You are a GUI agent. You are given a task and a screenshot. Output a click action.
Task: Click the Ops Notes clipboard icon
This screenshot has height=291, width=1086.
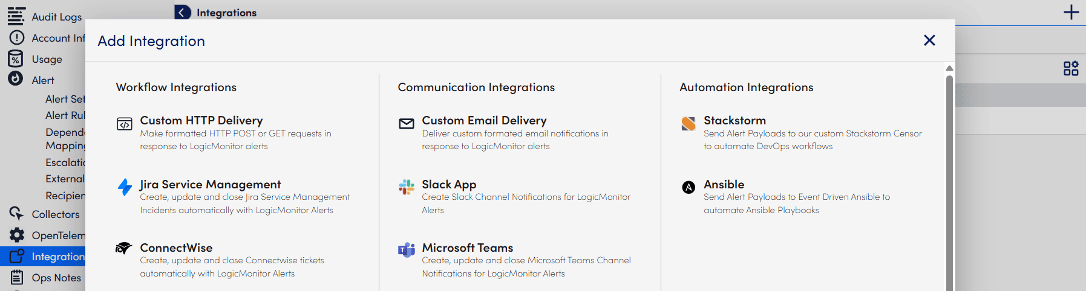coord(17,277)
